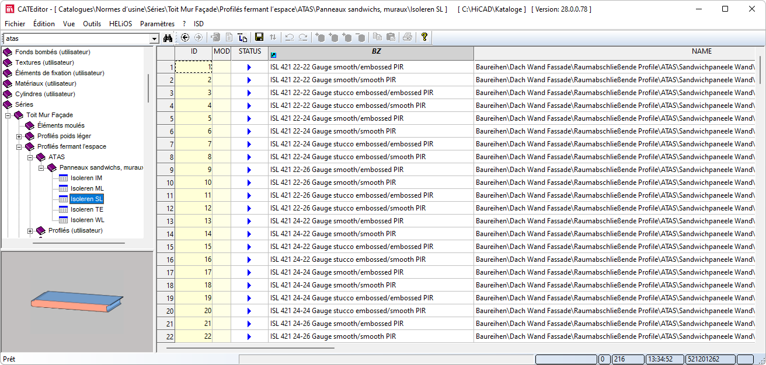
Task: Click the tree panel vertical scrollbar
Action: pos(148,87)
